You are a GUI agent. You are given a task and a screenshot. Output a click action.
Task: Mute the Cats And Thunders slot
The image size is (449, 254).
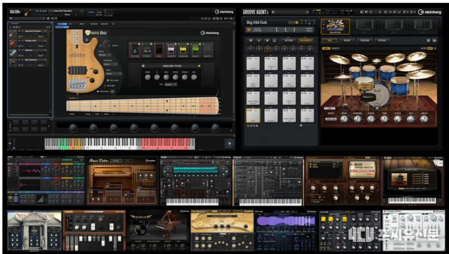pos(20,31)
